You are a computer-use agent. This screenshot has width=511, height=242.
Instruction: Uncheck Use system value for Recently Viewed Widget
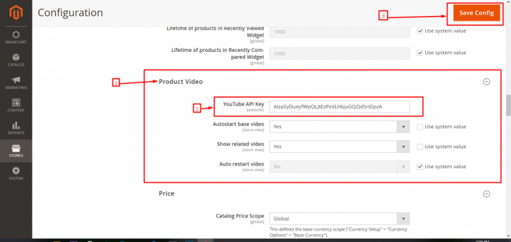[x=420, y=31]
